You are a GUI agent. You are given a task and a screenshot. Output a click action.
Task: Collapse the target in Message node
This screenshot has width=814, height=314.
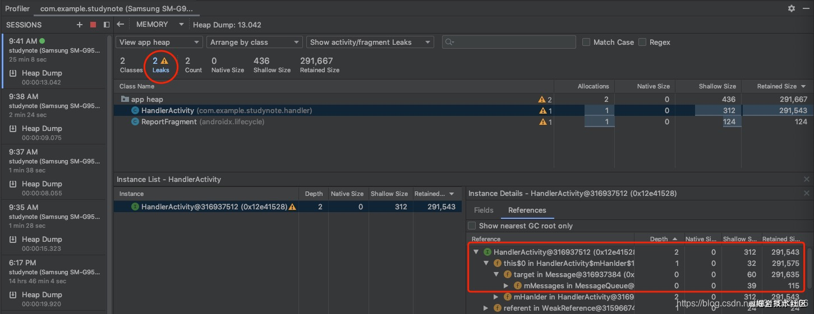[496, 274]
